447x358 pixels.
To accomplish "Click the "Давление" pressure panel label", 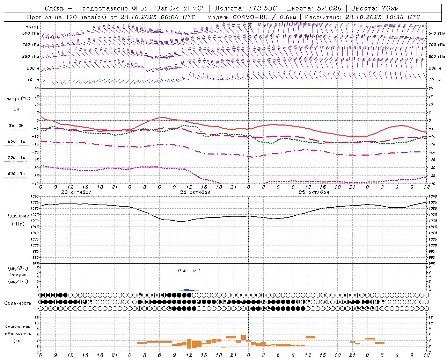I will pyautogui.click(x=18, y=216).
